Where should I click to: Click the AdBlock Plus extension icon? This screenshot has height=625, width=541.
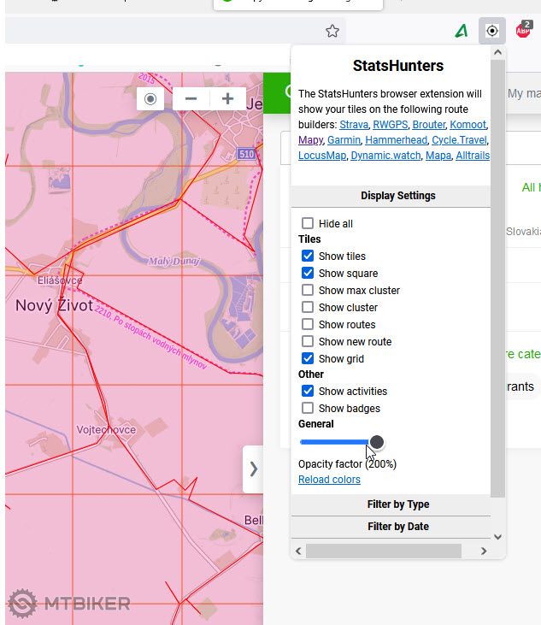point(523,31)
